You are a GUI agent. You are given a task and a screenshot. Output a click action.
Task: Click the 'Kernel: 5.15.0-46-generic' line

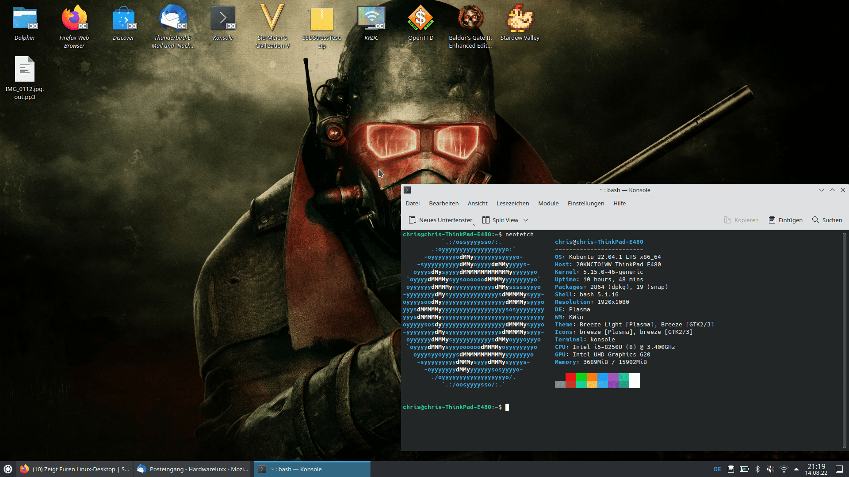coord(599,272)
